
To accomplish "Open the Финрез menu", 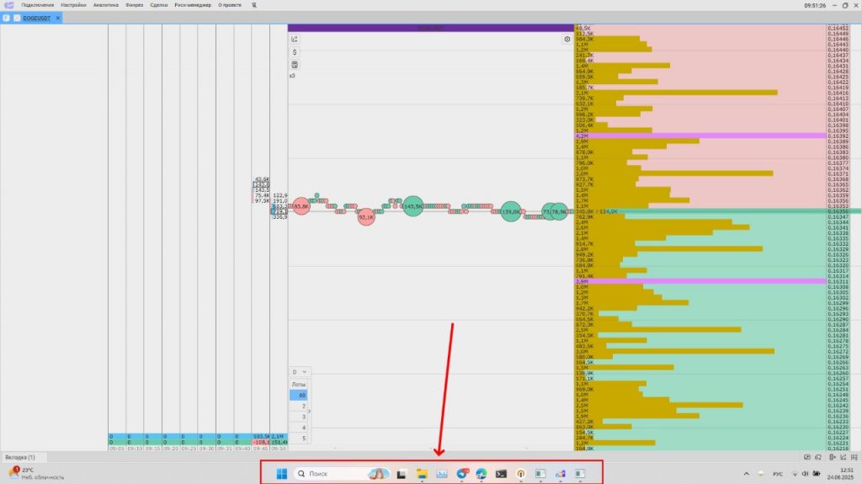I will [134, 5].
